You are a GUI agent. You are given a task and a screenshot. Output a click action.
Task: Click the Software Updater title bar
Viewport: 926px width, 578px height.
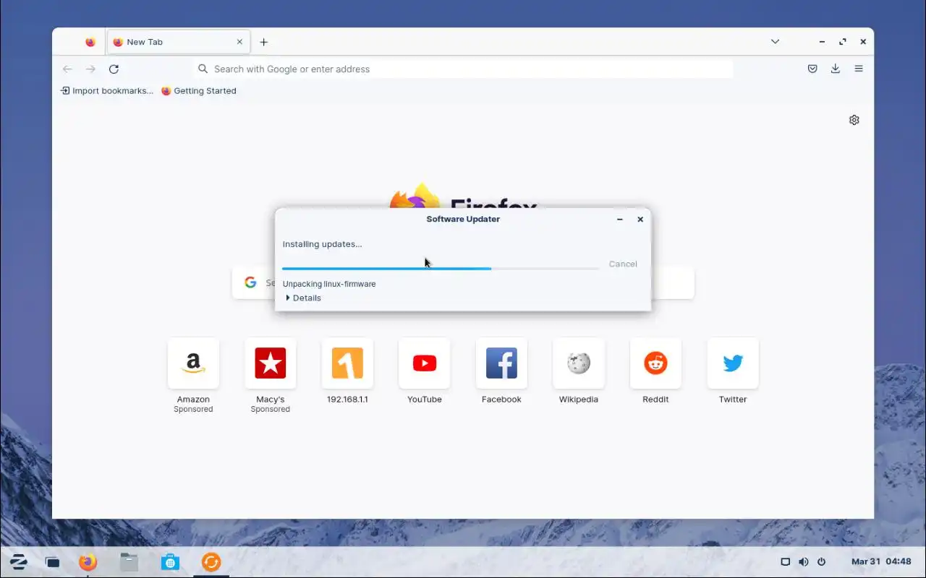point(463,219)
